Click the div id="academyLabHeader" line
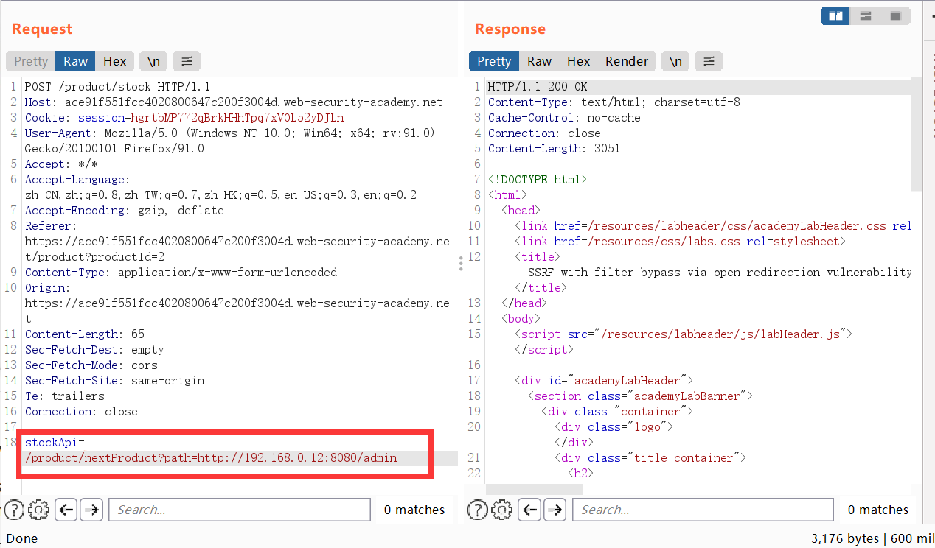 pos(604,381)
